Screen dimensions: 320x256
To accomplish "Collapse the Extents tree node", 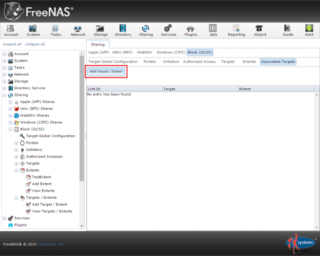I will click(16, 171).
